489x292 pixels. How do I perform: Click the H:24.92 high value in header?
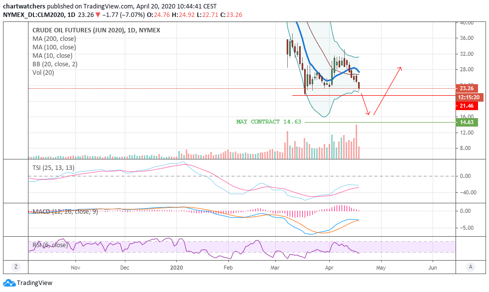(x=183, y=14)
